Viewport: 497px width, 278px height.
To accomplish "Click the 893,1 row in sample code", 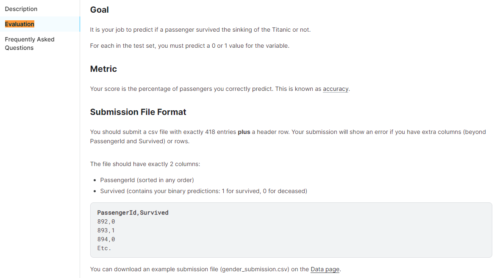I will (106, 230).
